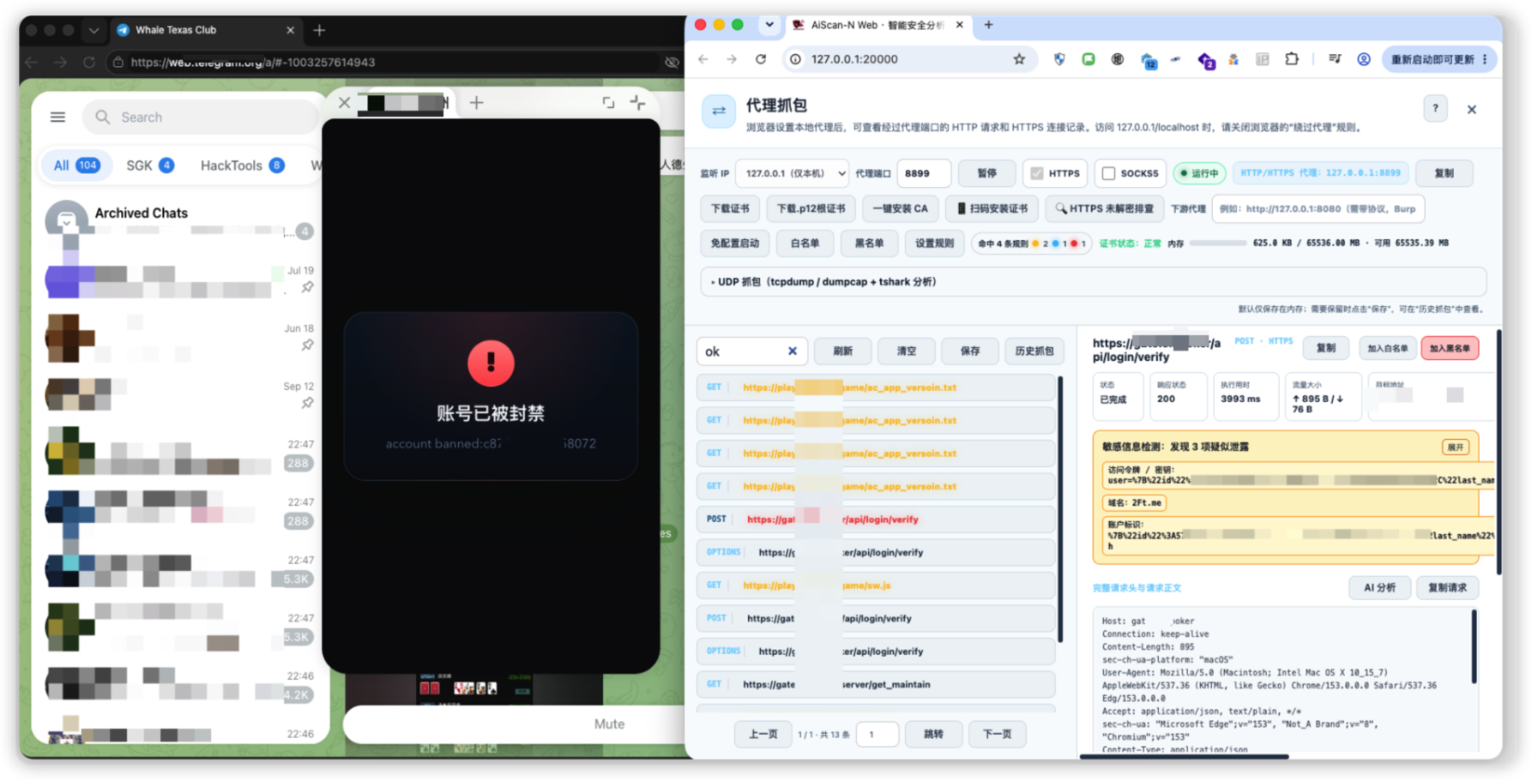Toggle the HTTPS checkbox
This screenshot has width=1532, height=781.
pyautogui.click(x=1037, y=173)
